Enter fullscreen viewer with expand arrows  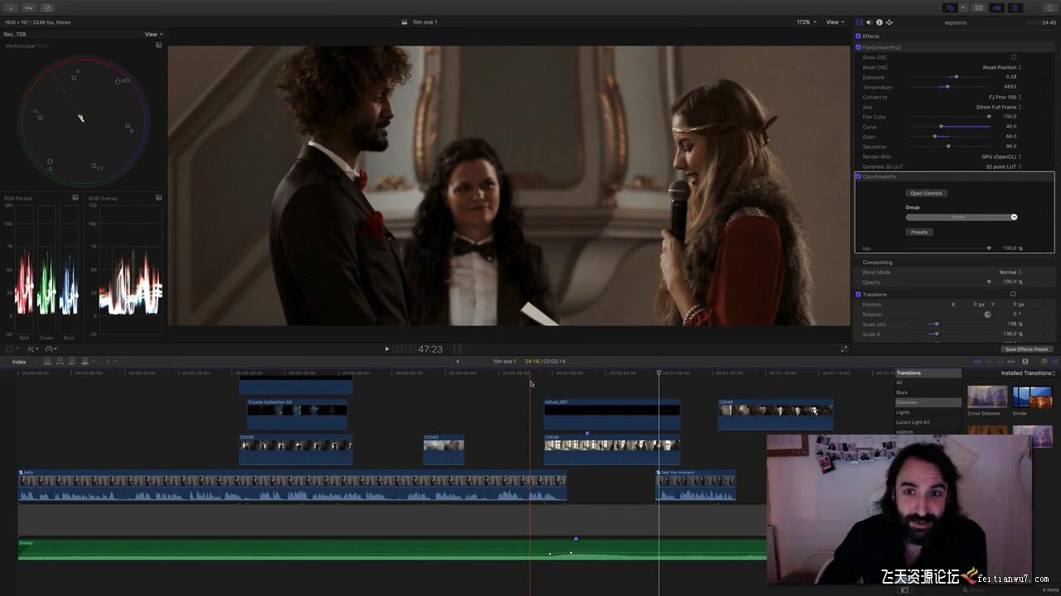(x=845, y=349)
